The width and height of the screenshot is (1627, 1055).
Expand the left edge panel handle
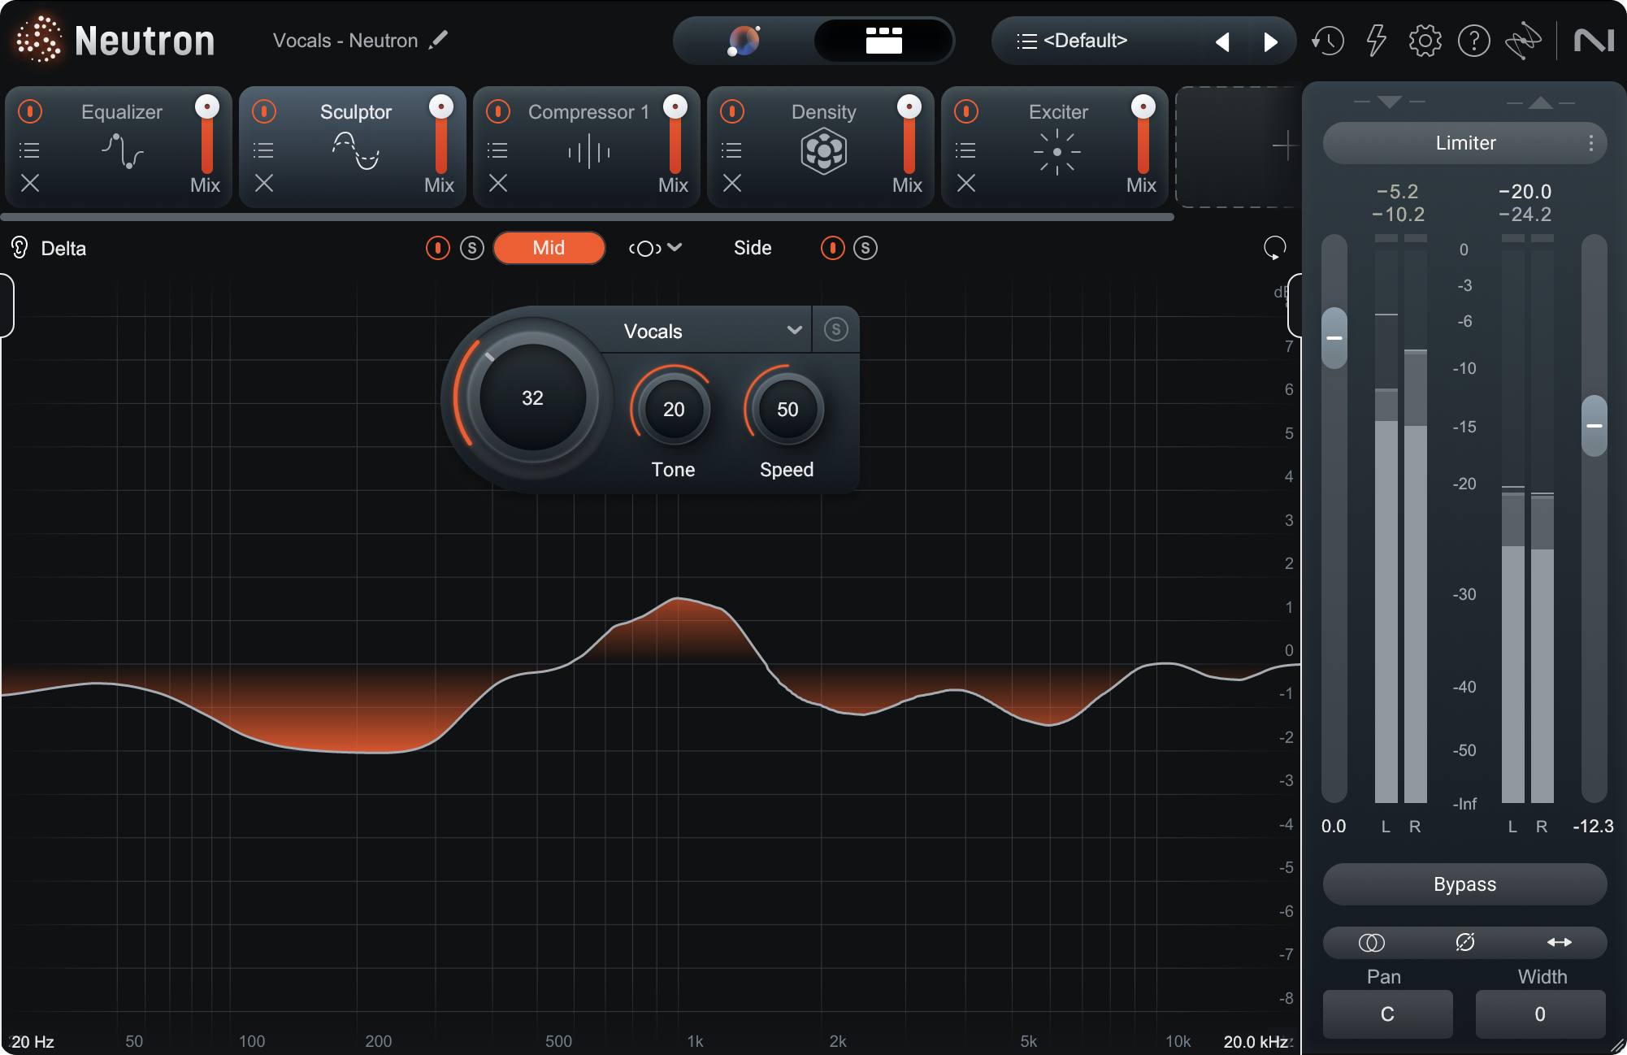(x=7, y=306)
